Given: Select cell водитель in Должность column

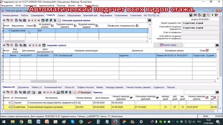Looking at the screenshot, I should pos(137,56).
